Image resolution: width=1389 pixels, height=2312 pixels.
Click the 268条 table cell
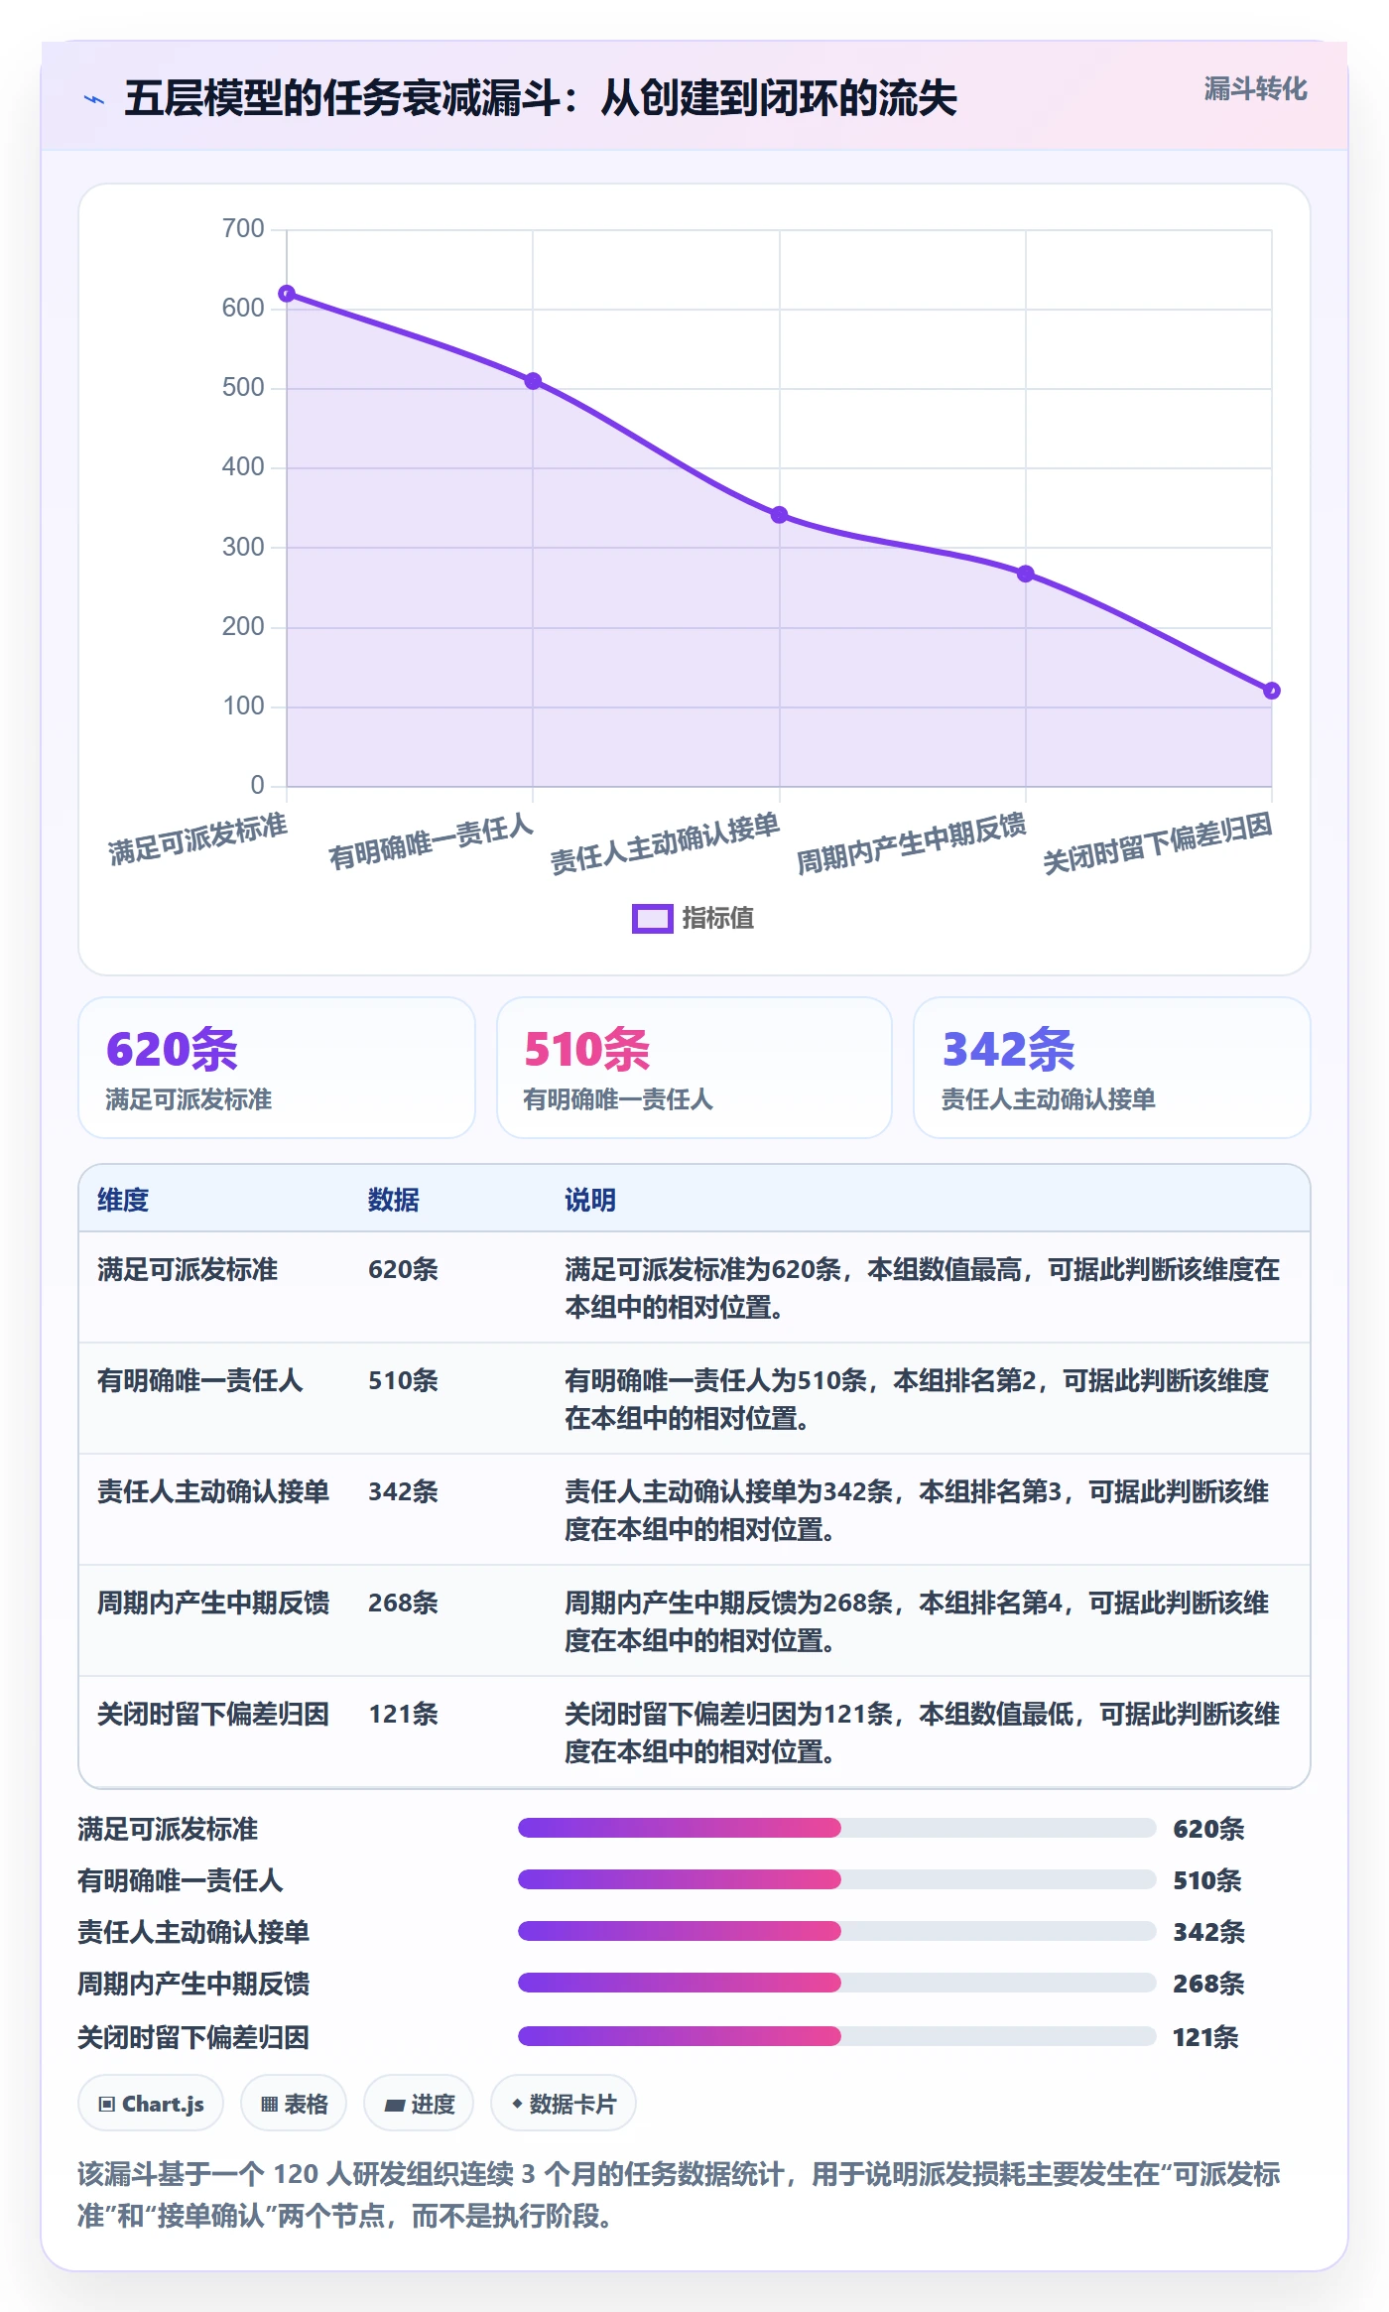[403, 1603]
